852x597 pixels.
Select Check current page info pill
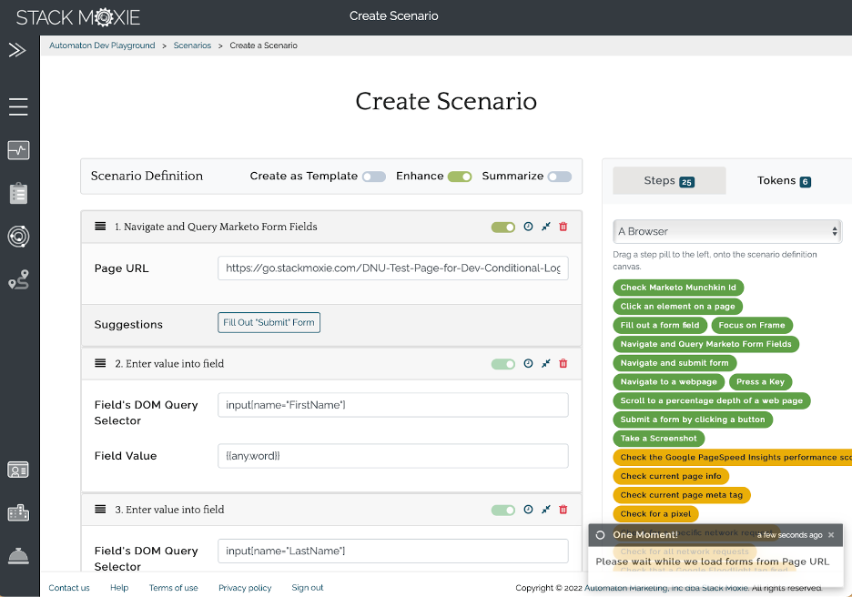(x=671, y=476)
